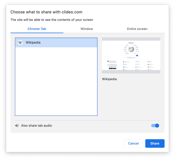Click the Wikipedia page preview thumbnail
The height and width of the screenshot is (159, 175).
[x=131, y=55]
